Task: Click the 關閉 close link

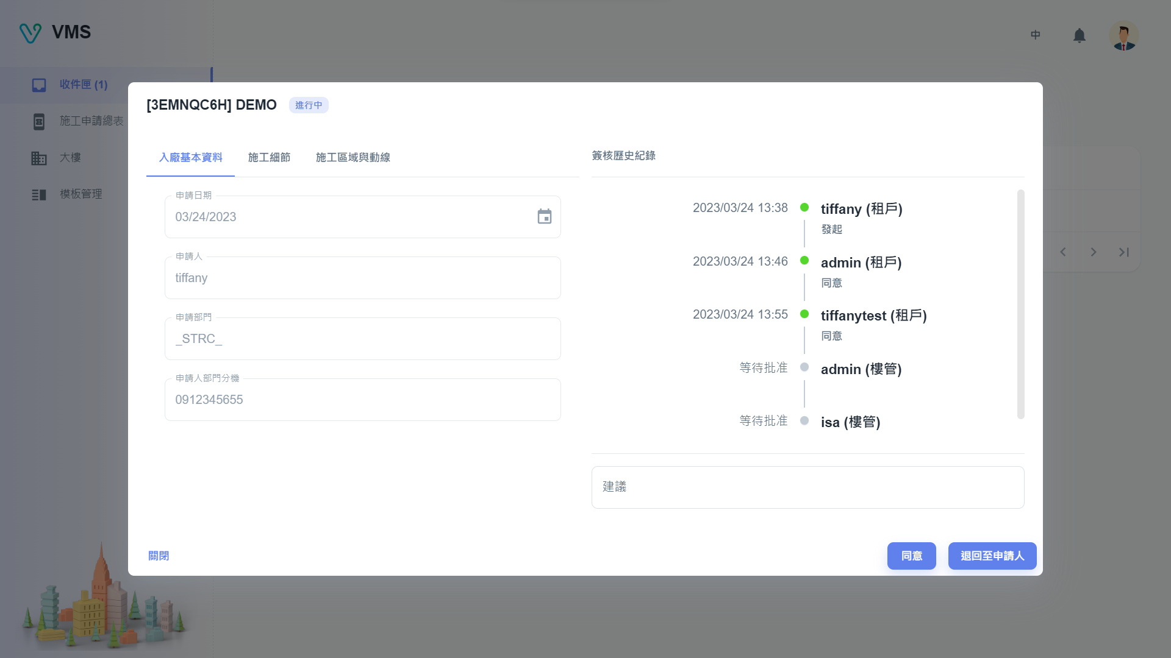Action: pyautogui.click(x=159, y=556)
